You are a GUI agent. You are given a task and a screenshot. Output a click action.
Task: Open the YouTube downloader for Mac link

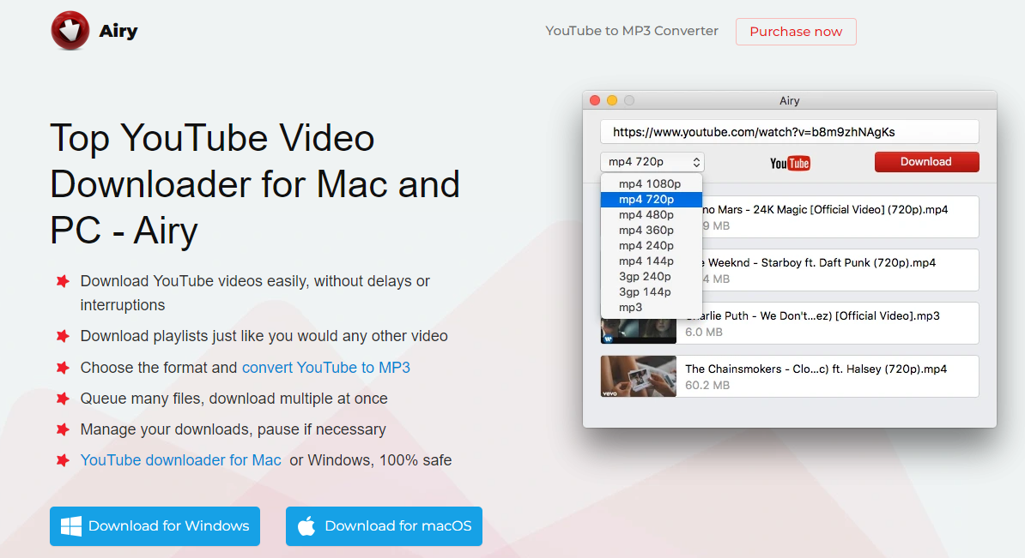tap(180, 460)
